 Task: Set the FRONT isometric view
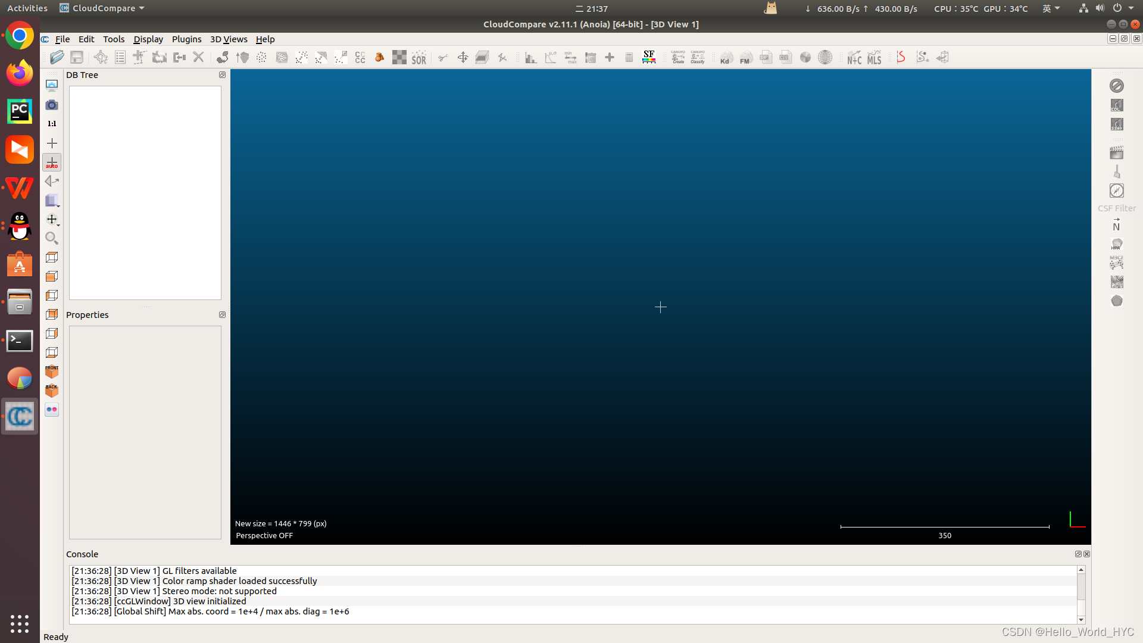tap(52, 371)
